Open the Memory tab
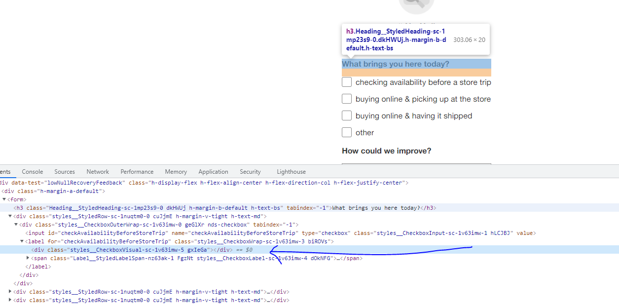Viewport: 619px width, 306px height. (176, 172)
